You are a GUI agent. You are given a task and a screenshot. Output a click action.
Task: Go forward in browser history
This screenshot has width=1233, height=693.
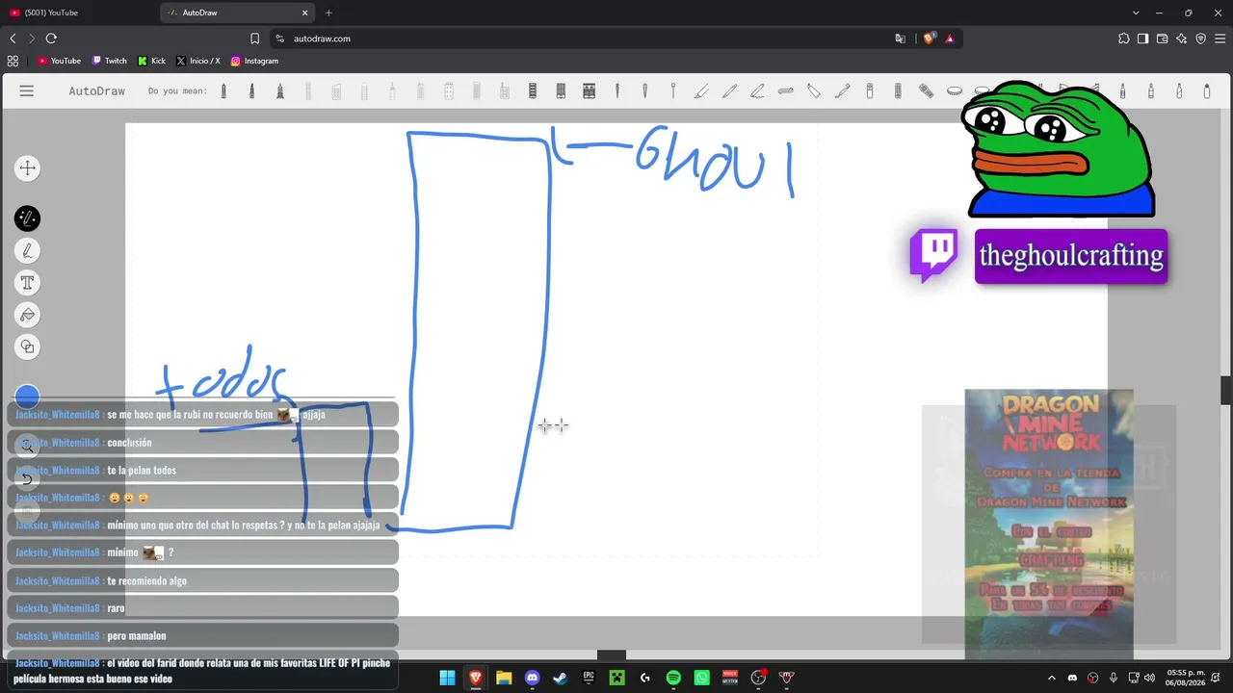pos(32,38)
